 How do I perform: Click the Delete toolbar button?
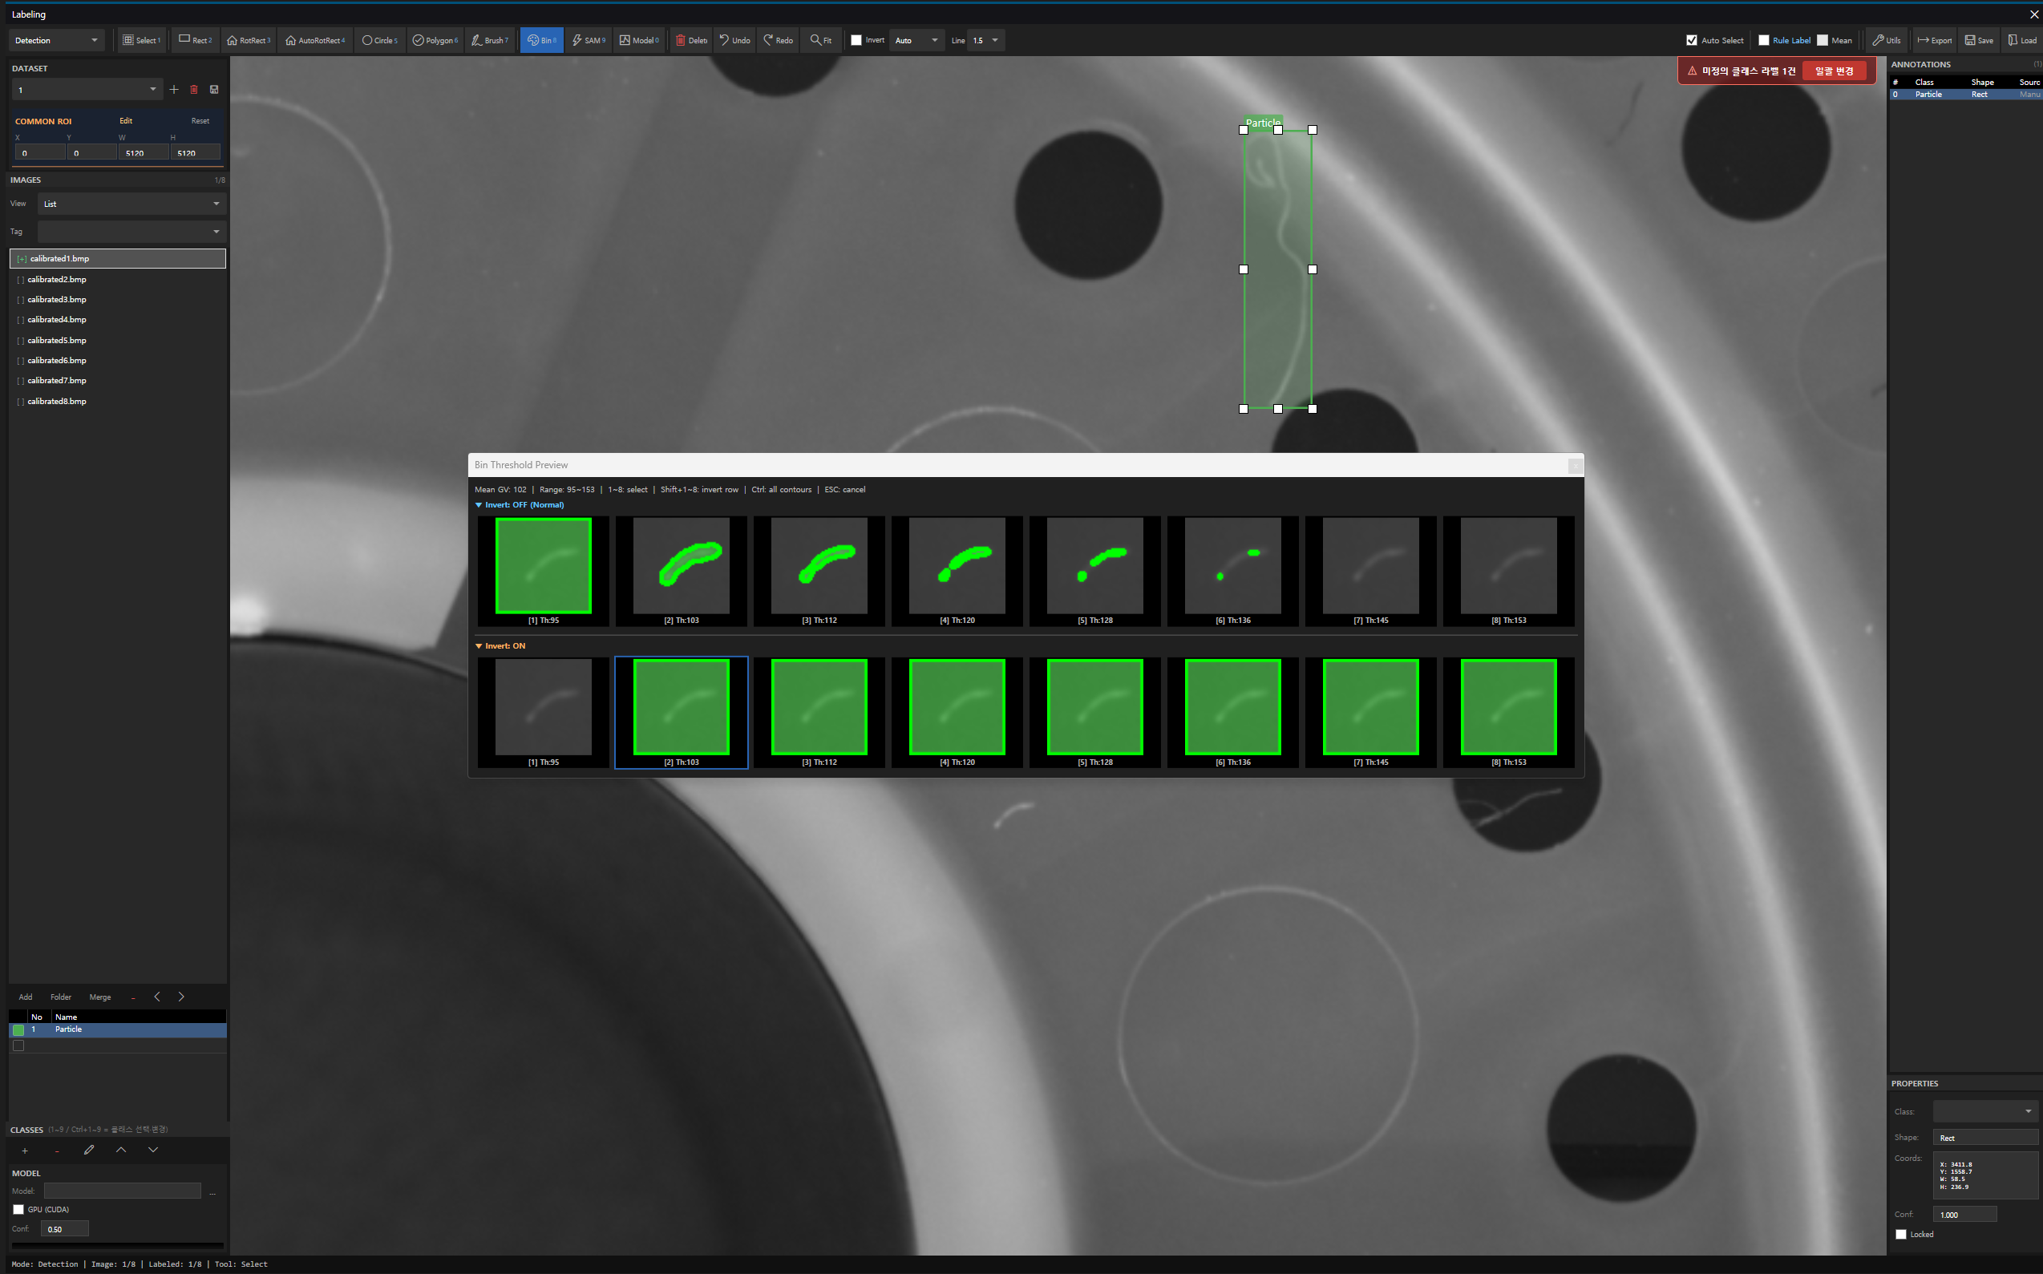point(692,40)
